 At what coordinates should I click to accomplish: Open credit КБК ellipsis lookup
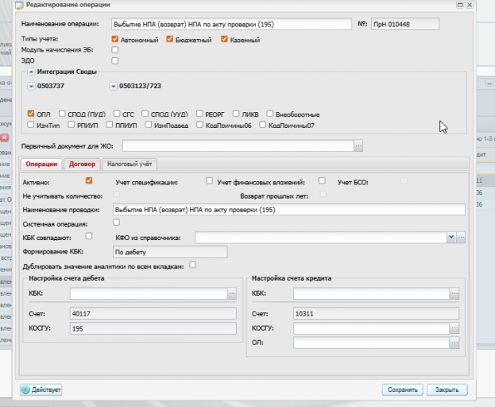pyautogui.click(x=454, y=293)
